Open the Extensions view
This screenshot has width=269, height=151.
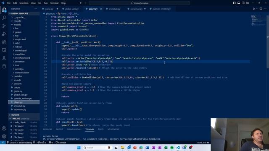[x=4, y=42]
